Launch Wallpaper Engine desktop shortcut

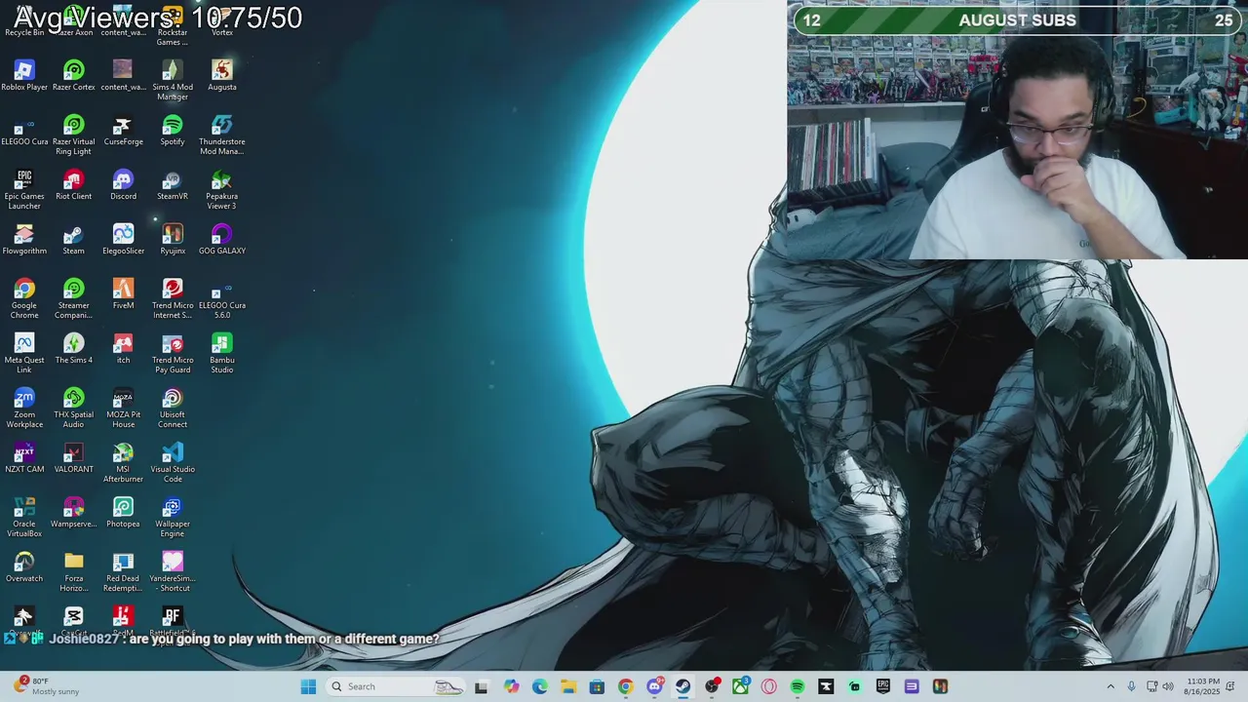point(173,517)
